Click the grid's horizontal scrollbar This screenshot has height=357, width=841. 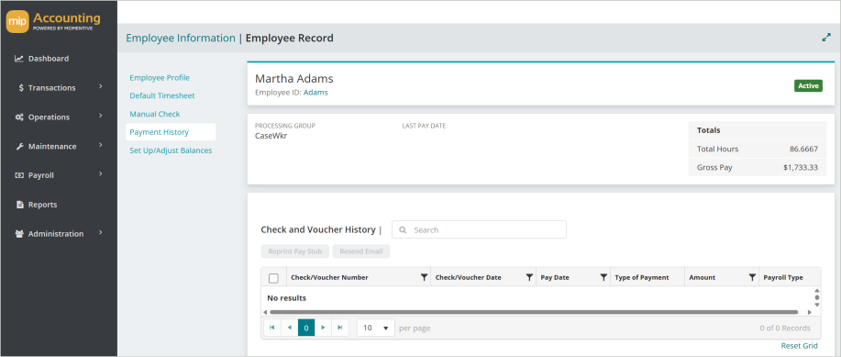click(534, 312)
